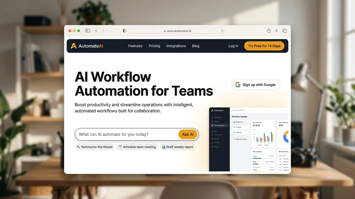The height and width of the screenshot is (199, 355).
Task: Open the Blog nav item
Action: pyautogui.click(x=196, y=46)
